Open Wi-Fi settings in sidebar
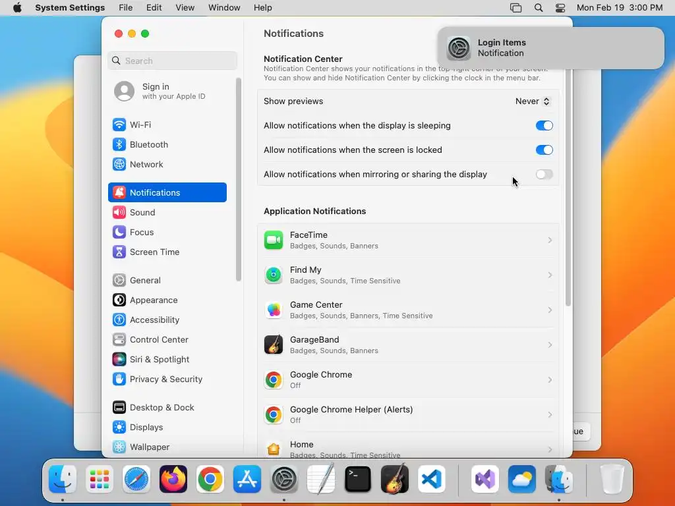The height and width of the screenshot is (506, 675). pyautogui.click(x=167, y=125)
